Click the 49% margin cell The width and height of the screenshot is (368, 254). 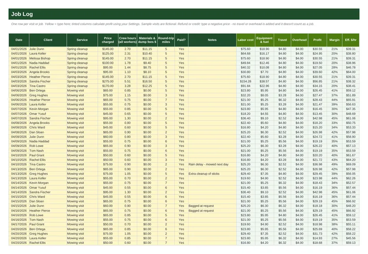[x=334, y=164]
